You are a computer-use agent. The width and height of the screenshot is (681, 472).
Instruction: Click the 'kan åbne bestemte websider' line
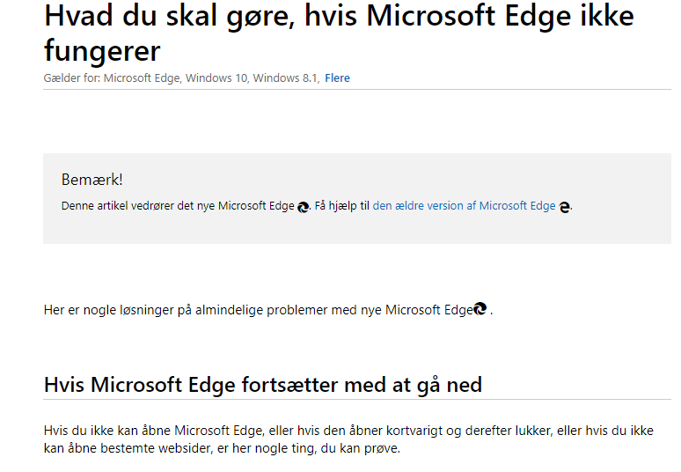222,448
